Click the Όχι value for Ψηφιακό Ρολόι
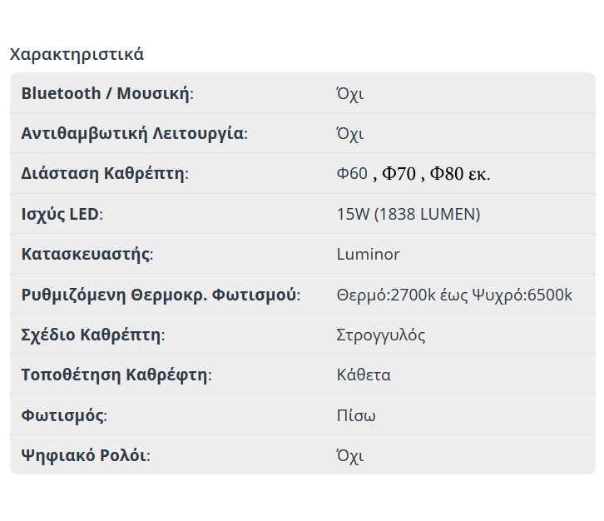 (x=350, y=455)
